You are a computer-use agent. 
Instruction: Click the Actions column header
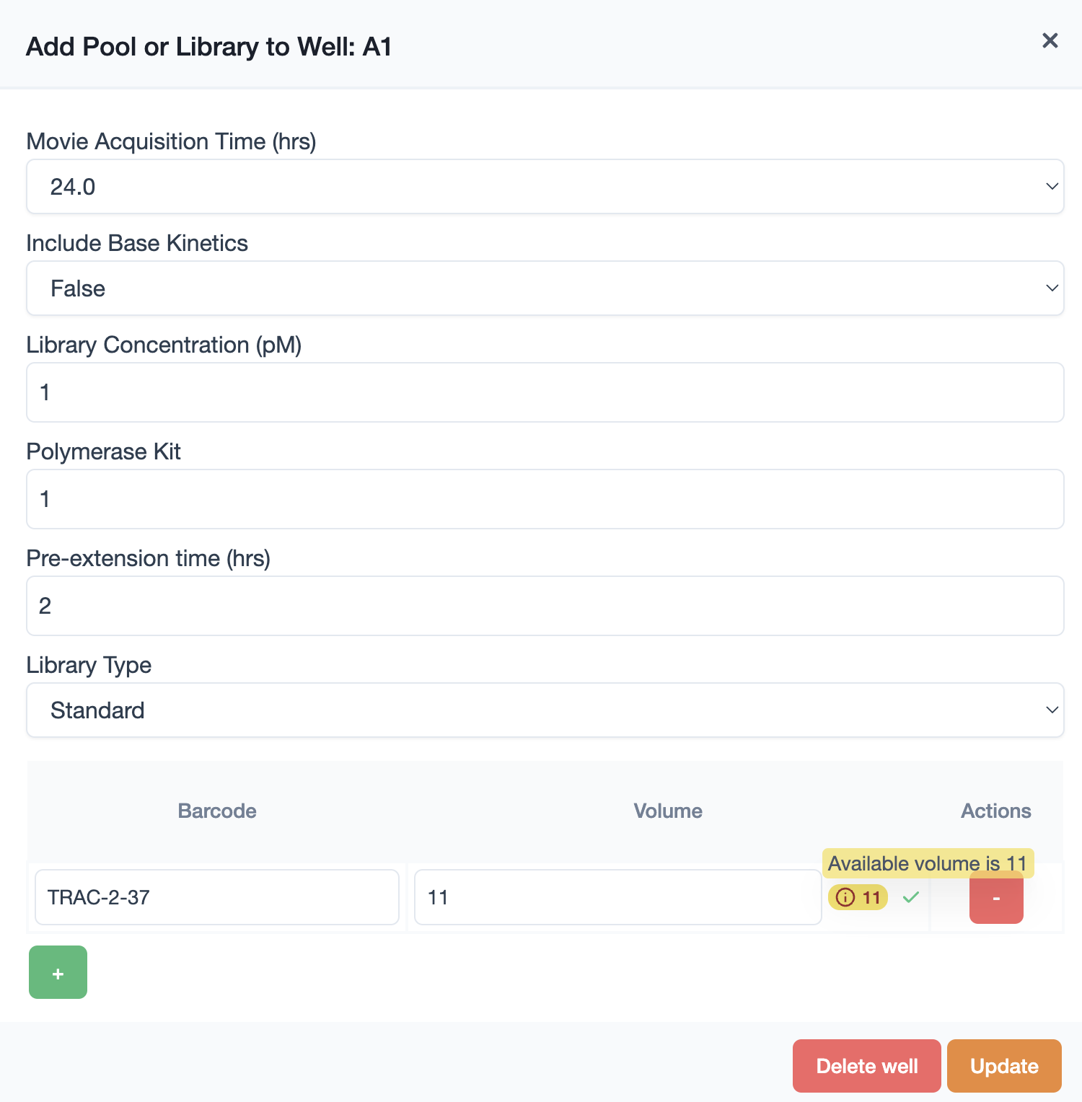[995, 811]
